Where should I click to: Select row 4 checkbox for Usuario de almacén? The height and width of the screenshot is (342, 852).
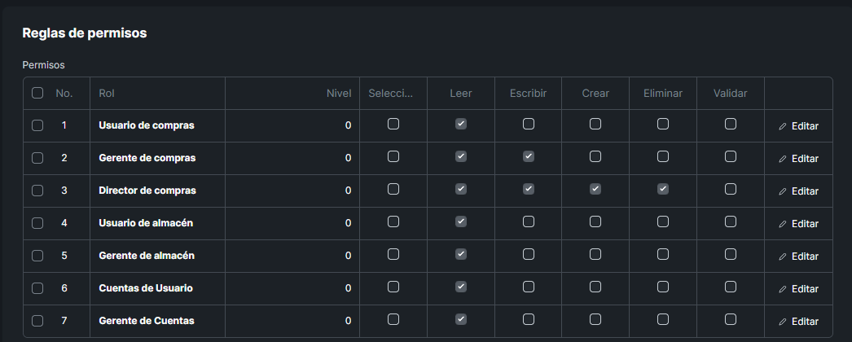[x=37, y=223]
